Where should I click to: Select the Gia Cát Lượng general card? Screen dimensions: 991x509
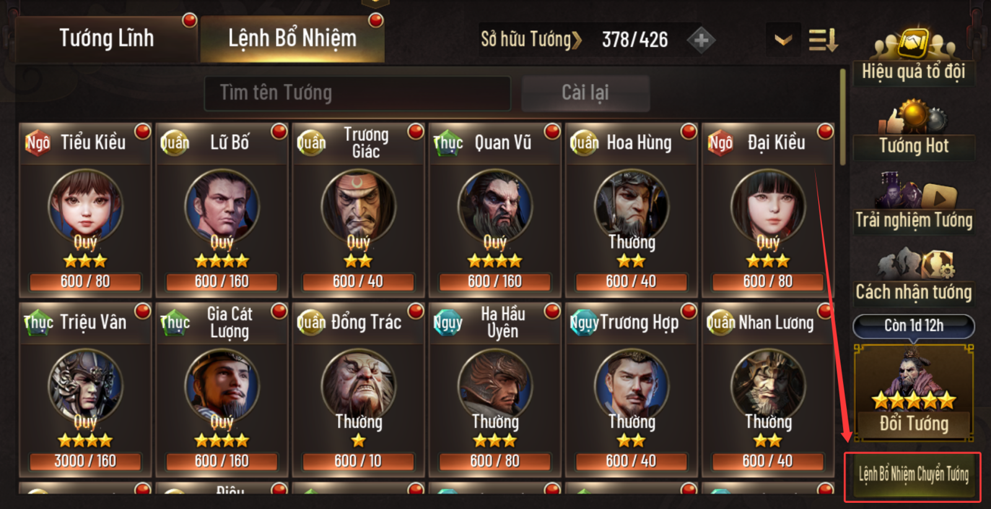point(222,390)
